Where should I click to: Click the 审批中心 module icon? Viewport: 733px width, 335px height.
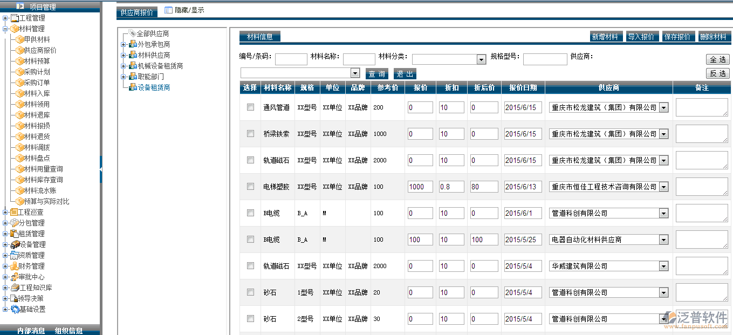(15, 277)
